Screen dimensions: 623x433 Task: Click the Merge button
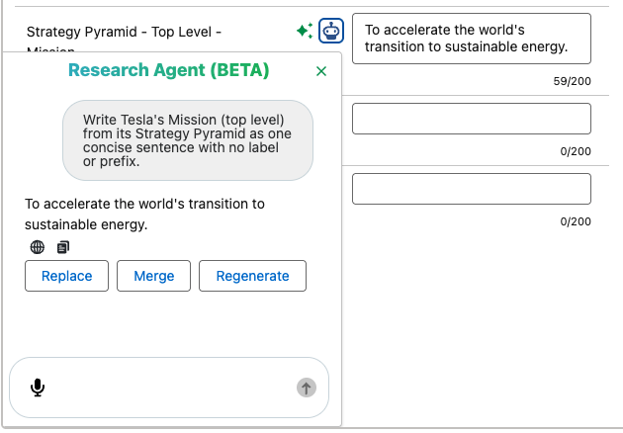tap(153, 276)
